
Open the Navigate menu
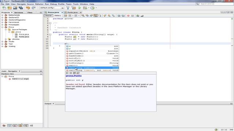tap(21, 4)
